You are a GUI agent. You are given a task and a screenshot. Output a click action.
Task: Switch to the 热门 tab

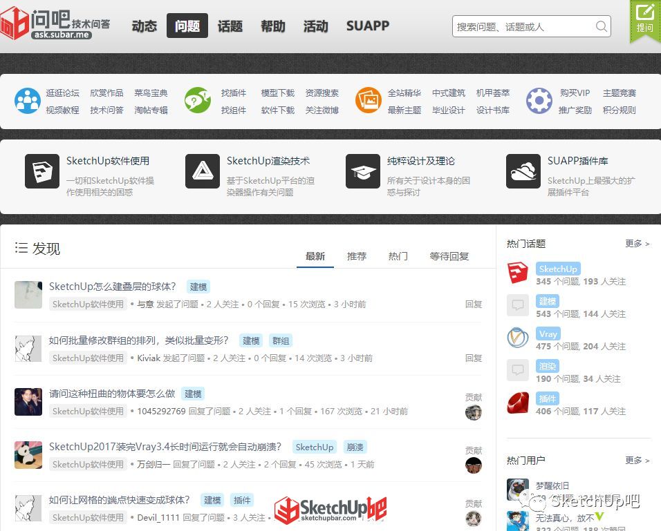[x=398, y=256]
